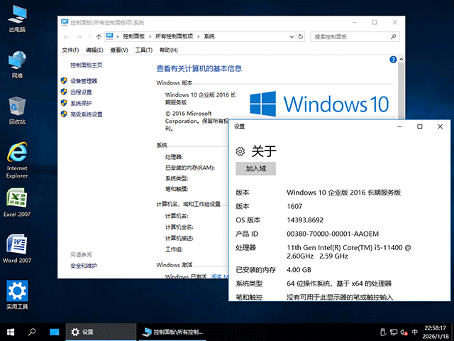The image size is (454, 341).
Task: Click product ID 00380-70000-00001-AAOEM
Action: click(333, 234)
